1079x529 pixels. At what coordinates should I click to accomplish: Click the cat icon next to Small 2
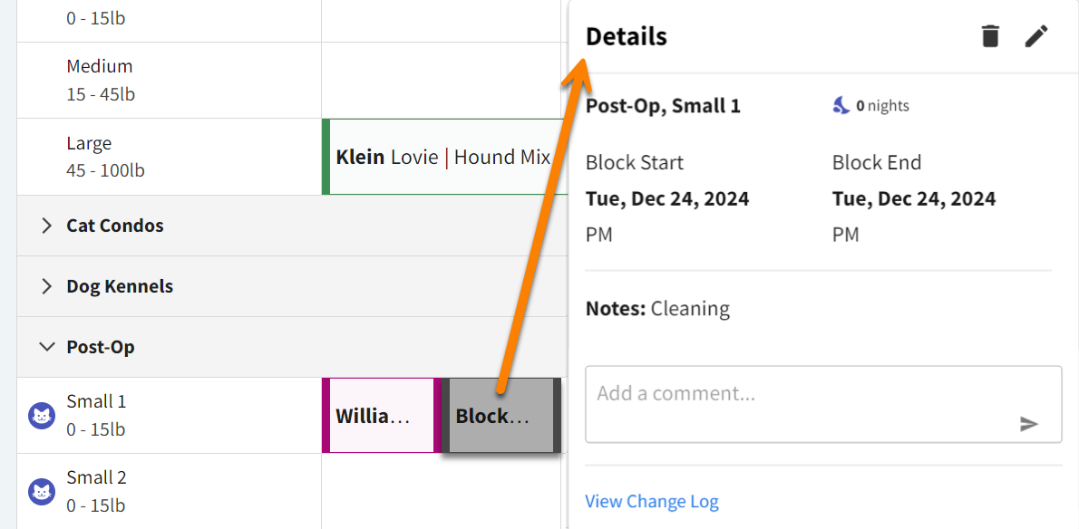pos(42,491)
